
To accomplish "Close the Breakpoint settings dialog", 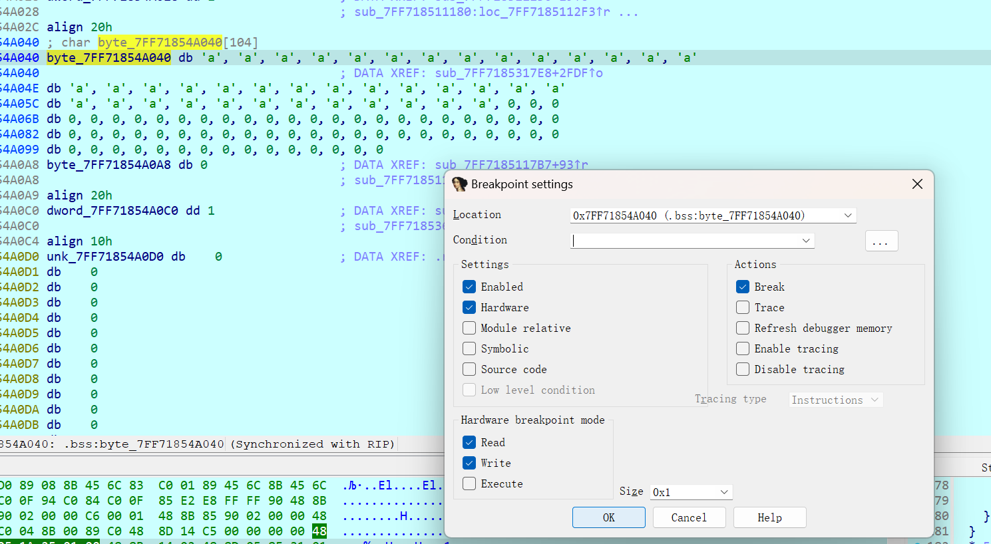I will coord(917,184).
